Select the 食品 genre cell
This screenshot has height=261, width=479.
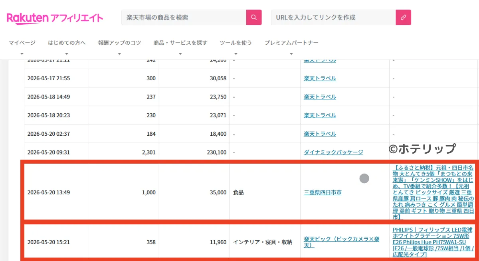(238, 192)
